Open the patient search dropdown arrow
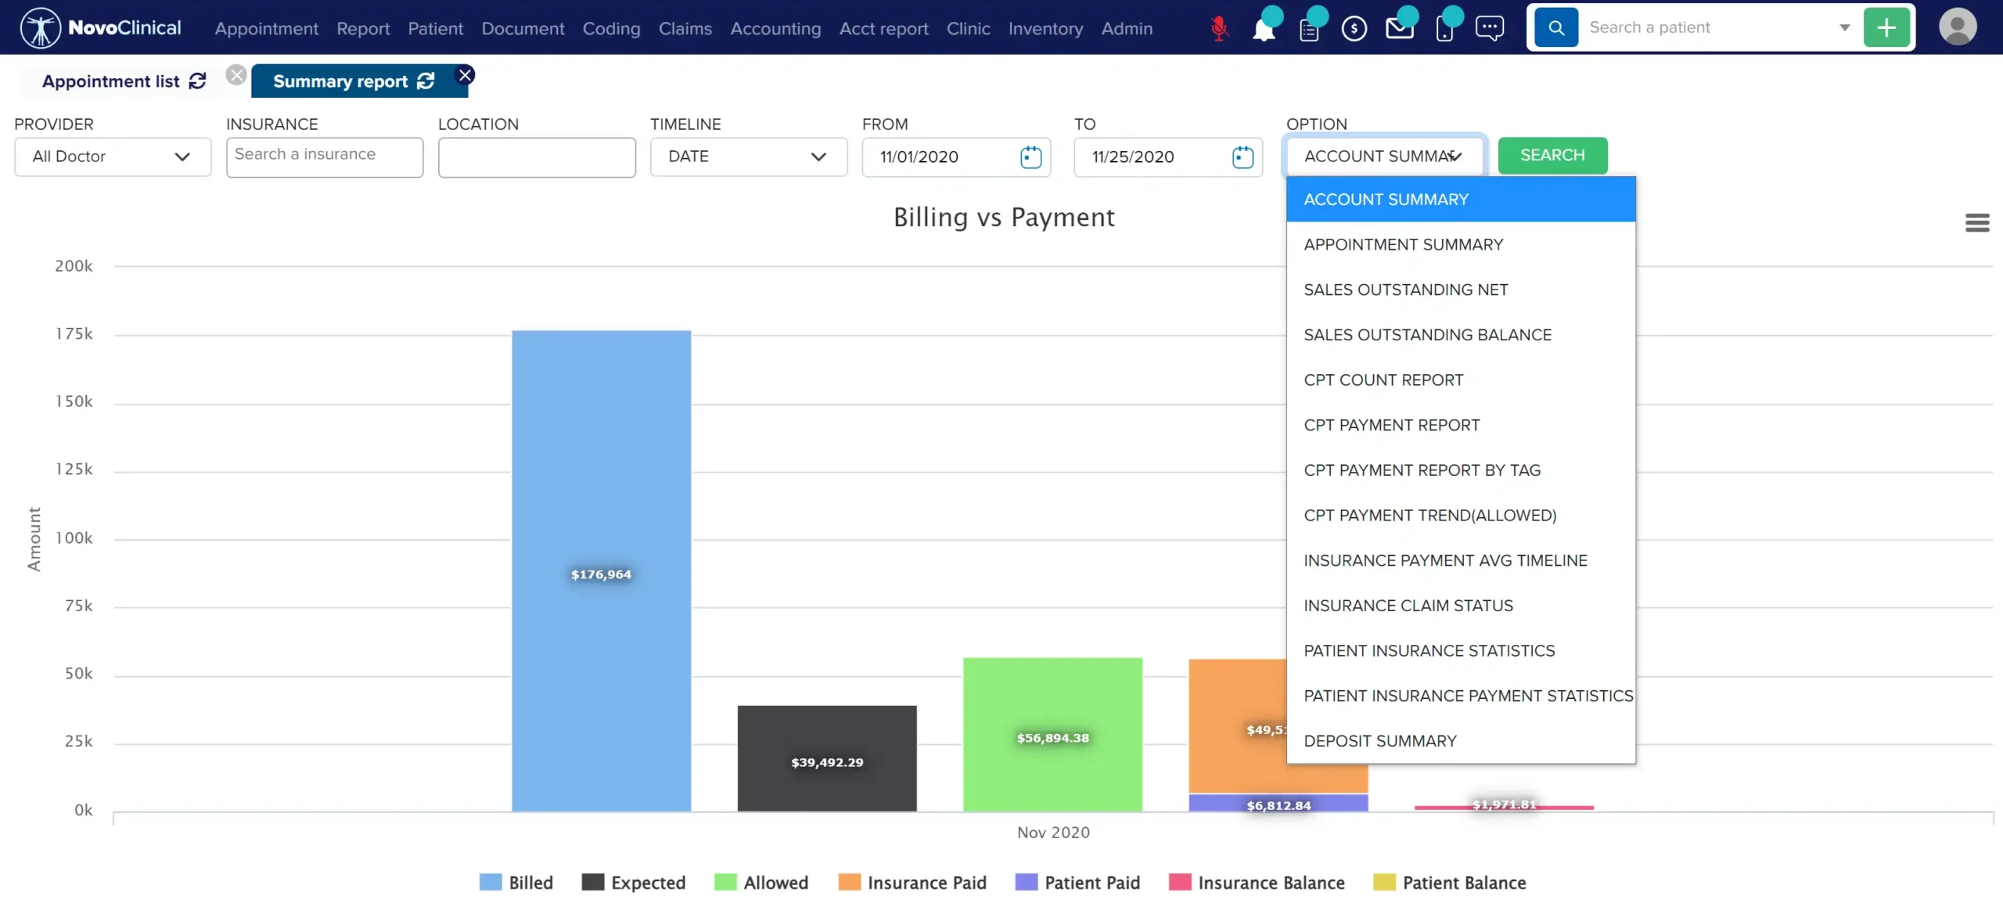The width and height of the screenshot is (2003, 907). pyautogui.click(x=1844, y=26)
